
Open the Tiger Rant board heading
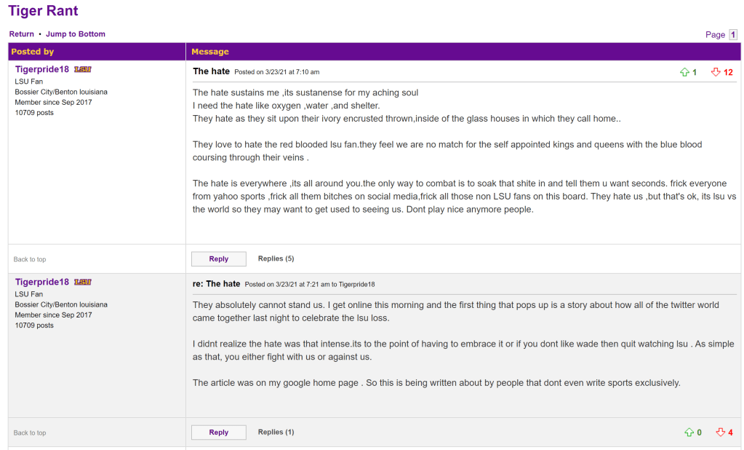coord(43,11)
